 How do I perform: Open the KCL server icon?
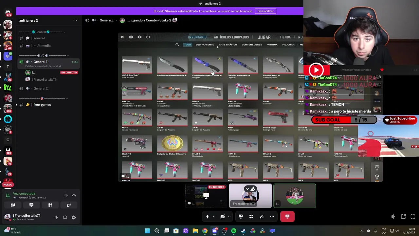tap(8, 88)
